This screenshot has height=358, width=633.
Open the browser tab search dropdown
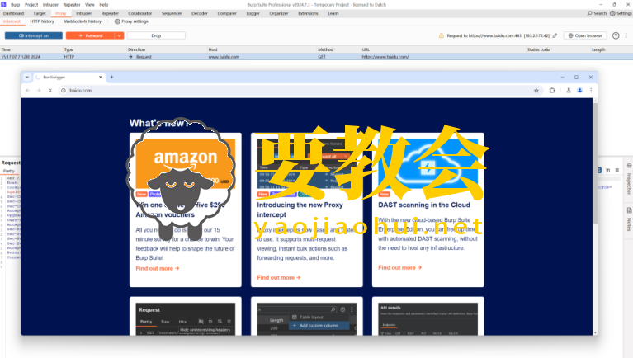coord(27,77)
